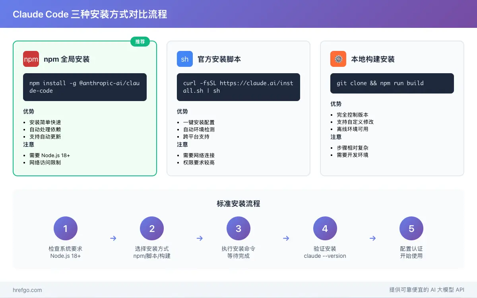Click 优势 heading in npm 全局安装 card
This screenshot has height=298, width=477.
pos(29,111)
